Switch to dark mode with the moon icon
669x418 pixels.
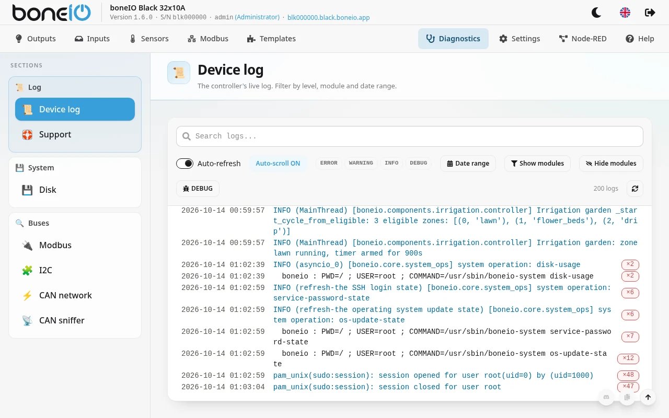(596, 13)
